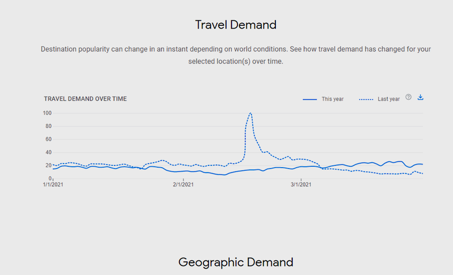Click the right end of solid line

tap(422, 164)
